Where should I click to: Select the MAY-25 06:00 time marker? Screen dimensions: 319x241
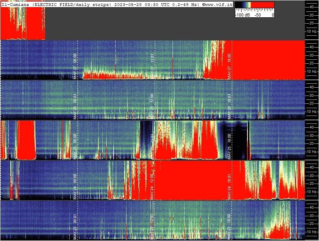(75, 147)
